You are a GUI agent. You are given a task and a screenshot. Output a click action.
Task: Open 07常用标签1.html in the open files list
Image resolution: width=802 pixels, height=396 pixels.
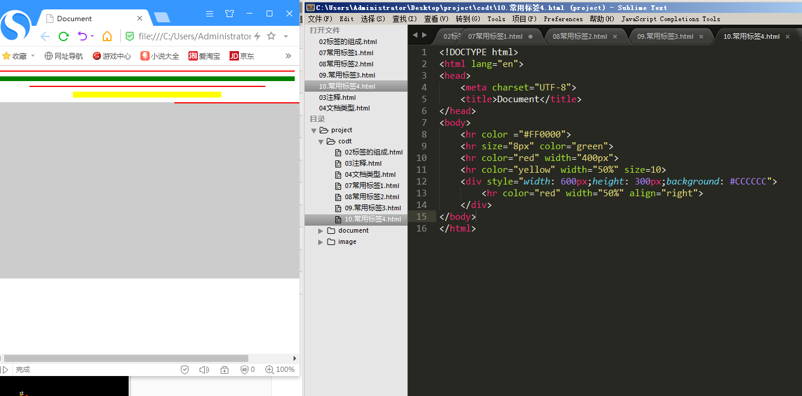pyautogui.click(x=346, y=53)
